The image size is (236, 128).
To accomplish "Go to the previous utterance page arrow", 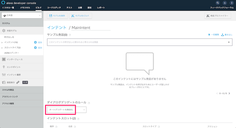I will (217, 93).
